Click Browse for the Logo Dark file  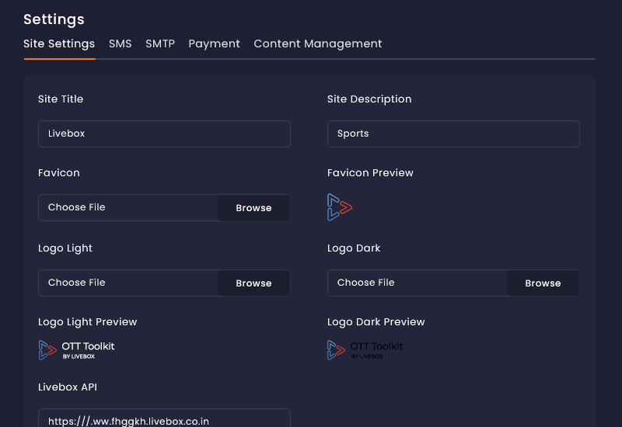pyautogui.click(x=543, y=283)
